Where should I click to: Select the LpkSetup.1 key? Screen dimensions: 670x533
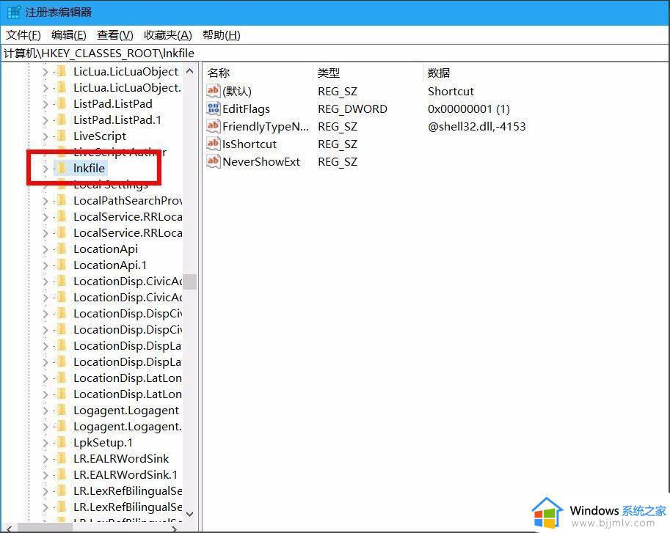pos(103,443)
